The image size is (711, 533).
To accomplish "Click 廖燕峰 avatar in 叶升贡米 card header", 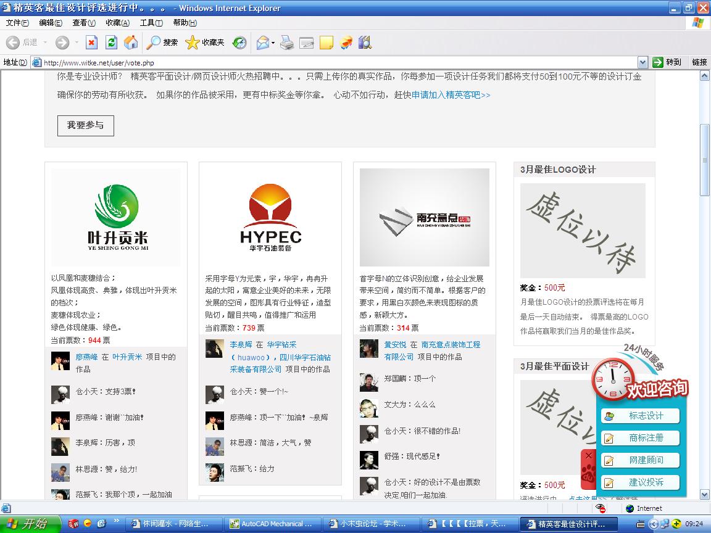I will coord(60,361).
